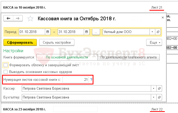Click the sheet numbering input field

76,80
